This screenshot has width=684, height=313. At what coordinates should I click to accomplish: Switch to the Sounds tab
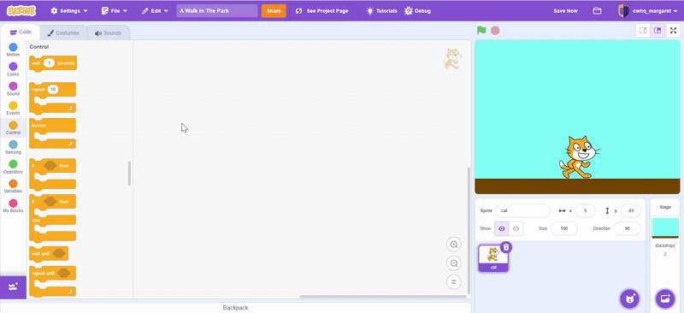[x=109, y=32]
